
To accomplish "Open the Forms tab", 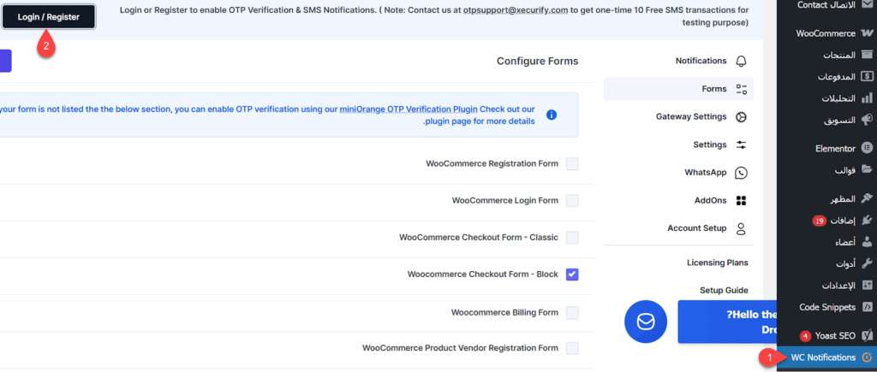I will (713, 89).
